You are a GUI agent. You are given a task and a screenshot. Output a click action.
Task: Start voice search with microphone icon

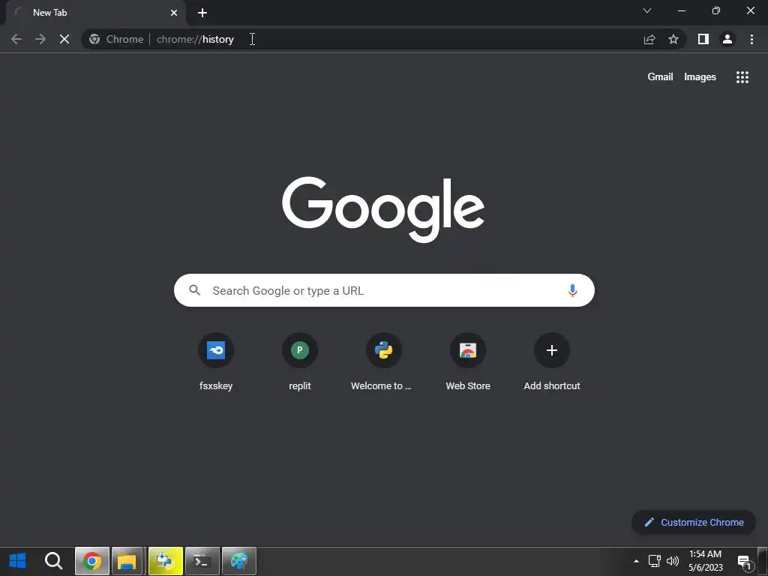[x=572, y=290]
